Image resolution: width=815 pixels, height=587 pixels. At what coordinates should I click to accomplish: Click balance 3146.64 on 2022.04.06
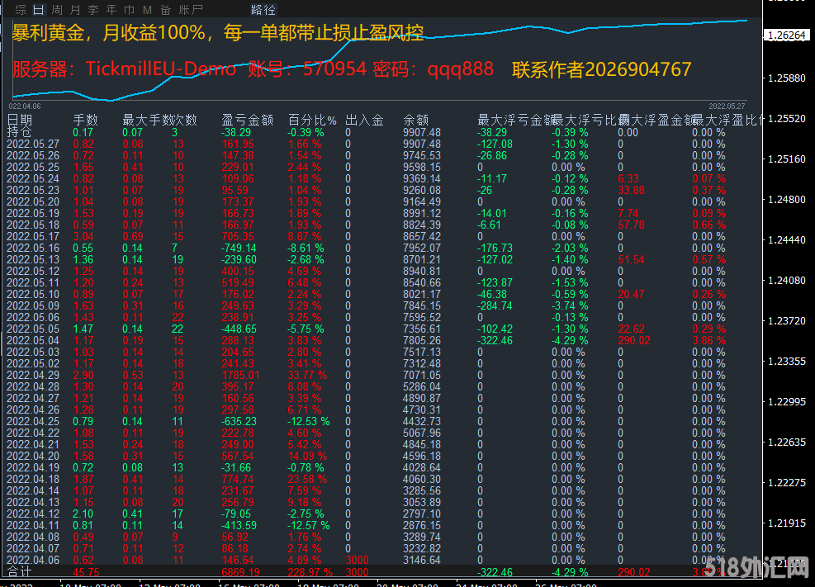(x=422, y=560)
